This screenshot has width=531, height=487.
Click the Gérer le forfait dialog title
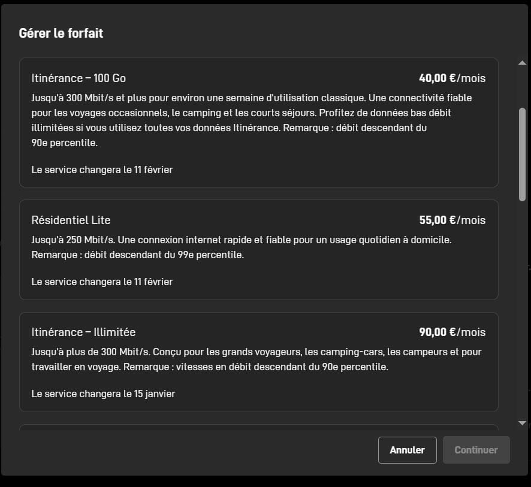coord(61,33)
